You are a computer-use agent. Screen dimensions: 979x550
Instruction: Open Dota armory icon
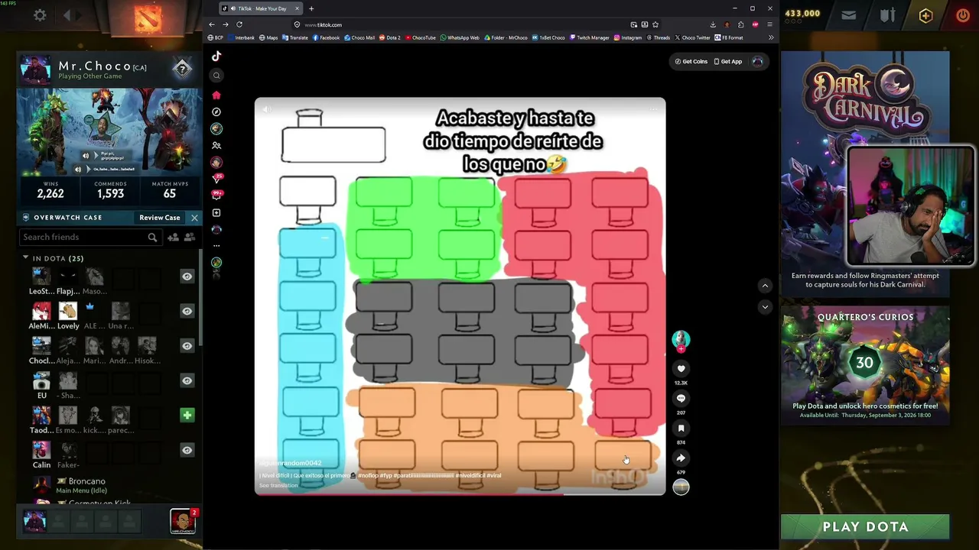point(887,15)
